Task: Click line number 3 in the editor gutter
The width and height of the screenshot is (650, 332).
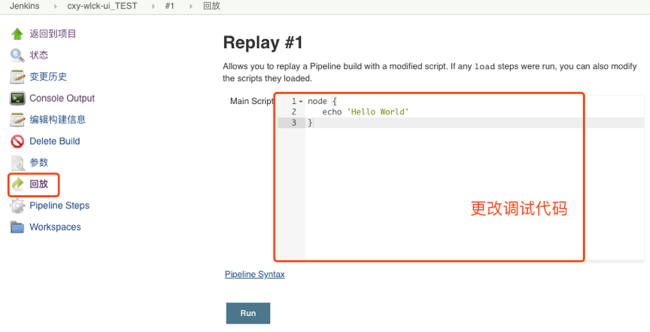Action: pos(293,123)
